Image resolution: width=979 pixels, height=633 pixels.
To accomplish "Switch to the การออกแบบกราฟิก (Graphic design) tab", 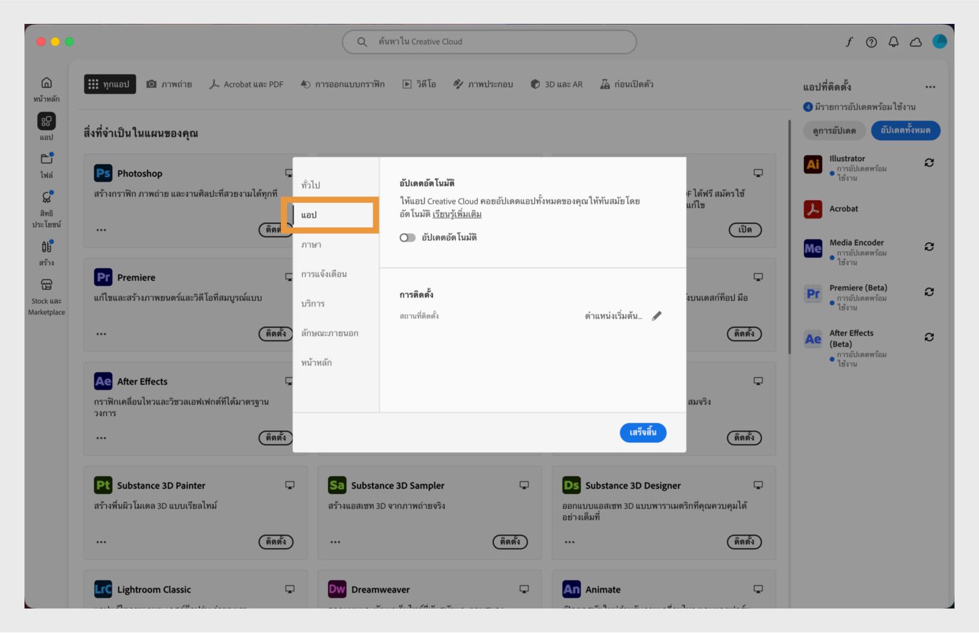I will tap(343, 84).
